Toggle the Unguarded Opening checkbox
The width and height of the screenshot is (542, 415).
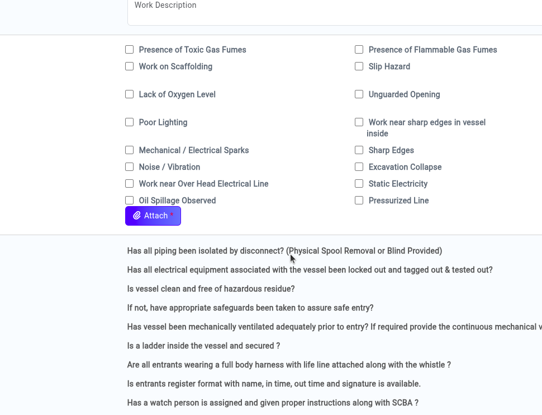pos(359,94)
